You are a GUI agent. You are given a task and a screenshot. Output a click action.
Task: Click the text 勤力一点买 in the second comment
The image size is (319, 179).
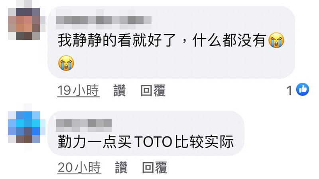point(95,142)
